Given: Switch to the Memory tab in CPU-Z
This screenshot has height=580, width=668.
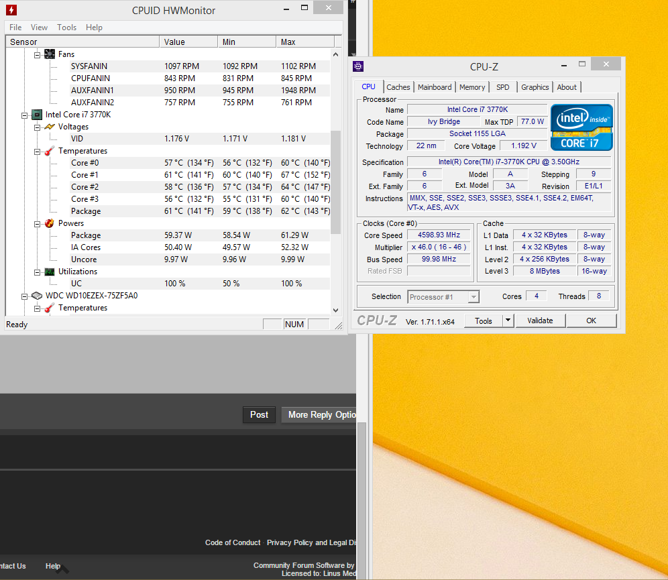Looking at the screenshot, I should pos(472,87).
